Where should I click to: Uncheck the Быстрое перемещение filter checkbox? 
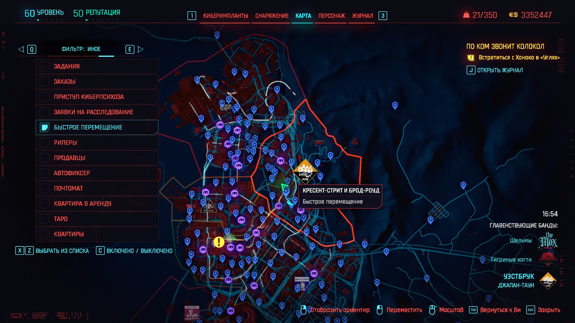[x=45, y=127]
